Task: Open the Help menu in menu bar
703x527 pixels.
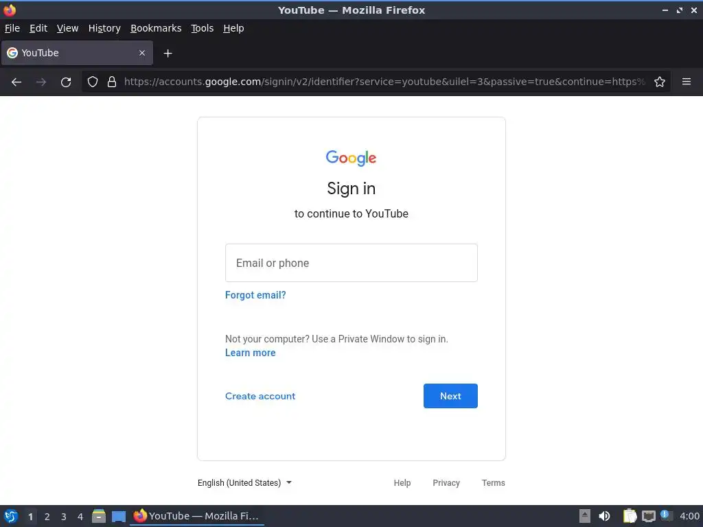Action: click(233, 28)
